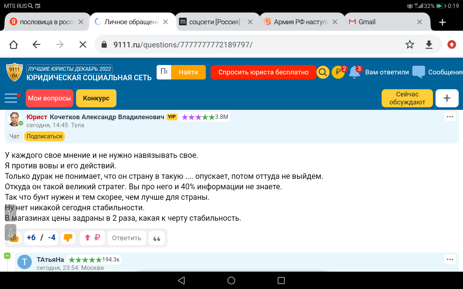Open options menu for ТАтьяНа's comment
This screenshot has height=289, width=463.
pyautogui.click(x=450, y=259)
